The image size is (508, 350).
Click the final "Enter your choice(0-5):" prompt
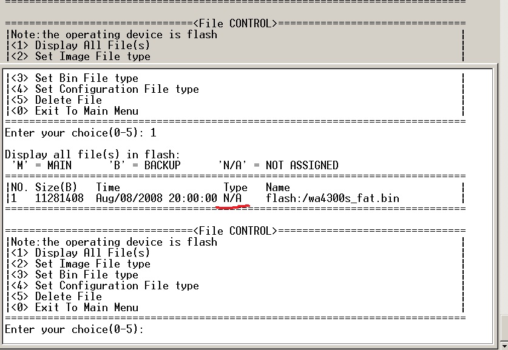75,329
